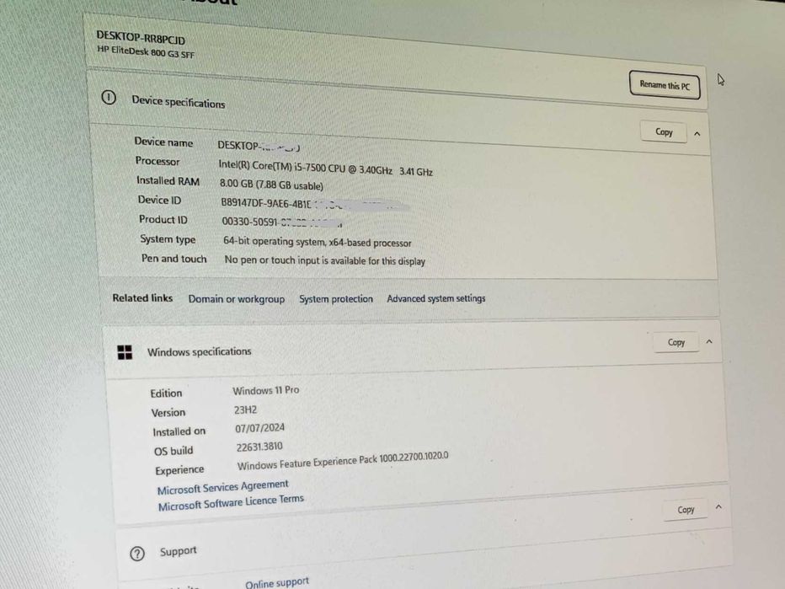Select the Intel Core i5-7500 processor text
Viewport: 785px width, 589px height.
[325, 168]
